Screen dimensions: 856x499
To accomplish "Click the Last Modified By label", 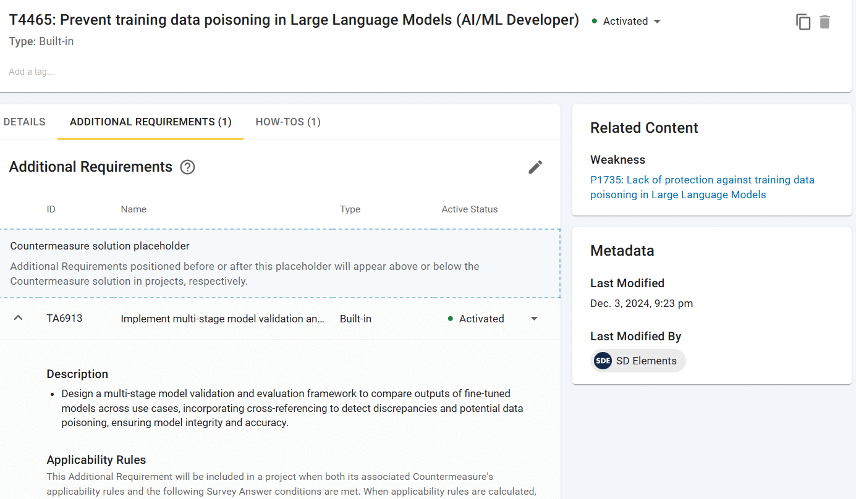I will click(x=635, y=337).
